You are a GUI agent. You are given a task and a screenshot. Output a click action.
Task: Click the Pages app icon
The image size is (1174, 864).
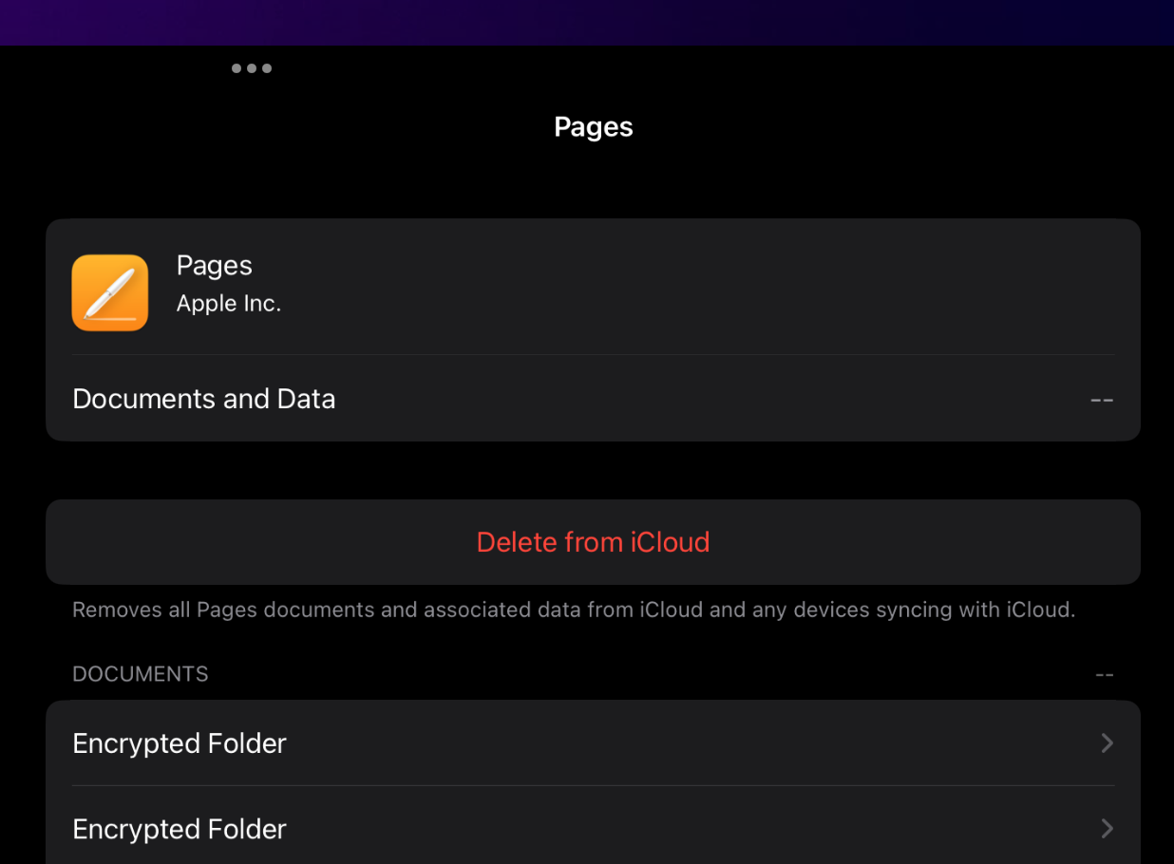[110, 292]
